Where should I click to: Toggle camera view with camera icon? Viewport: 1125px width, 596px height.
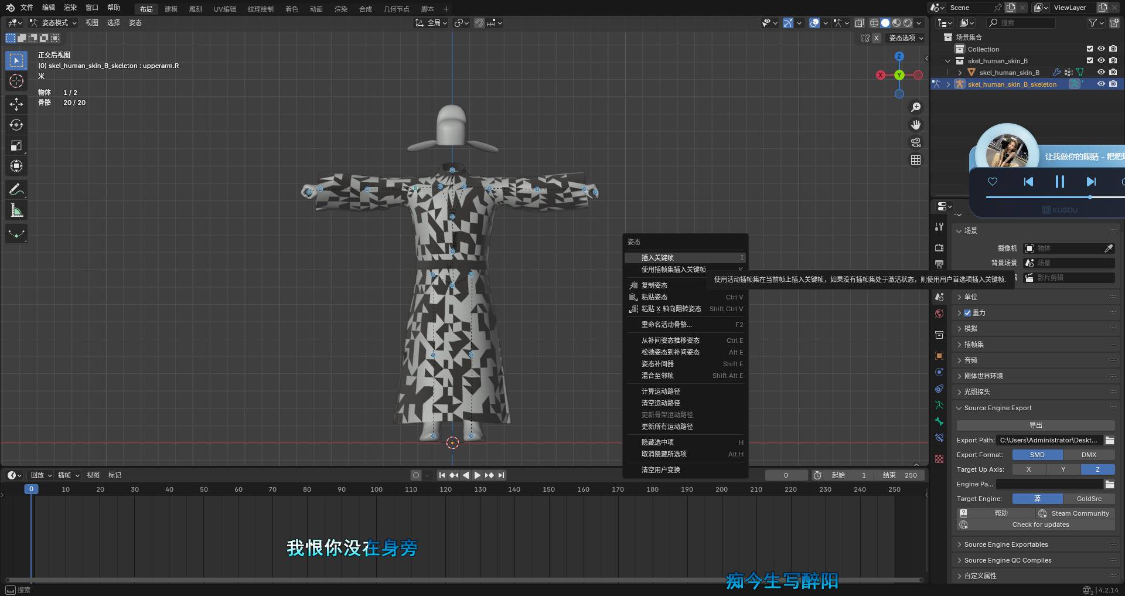click(x=916, y=142)
